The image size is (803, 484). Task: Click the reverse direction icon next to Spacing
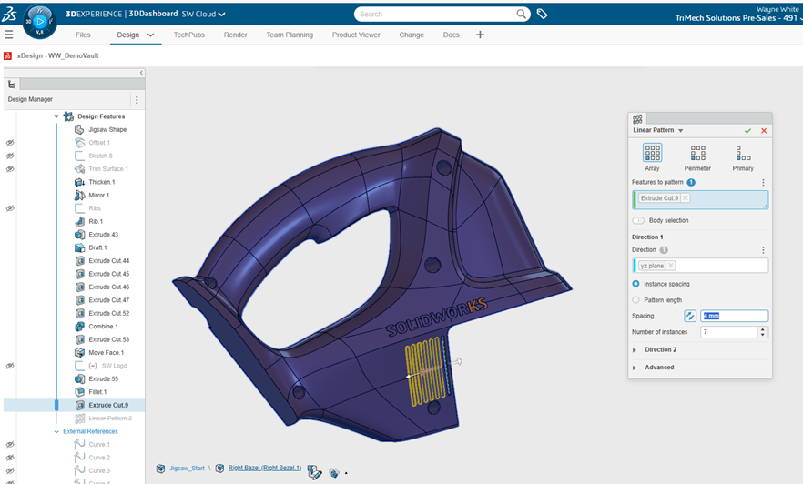coord(690,316)
